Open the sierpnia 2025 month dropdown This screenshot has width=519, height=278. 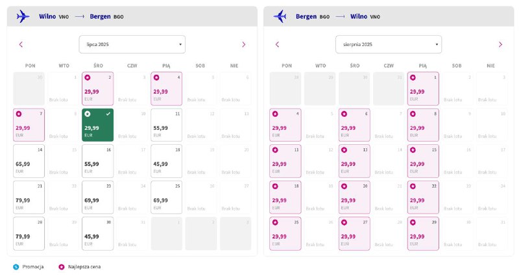pyautogui.click(x=389, y=44)
